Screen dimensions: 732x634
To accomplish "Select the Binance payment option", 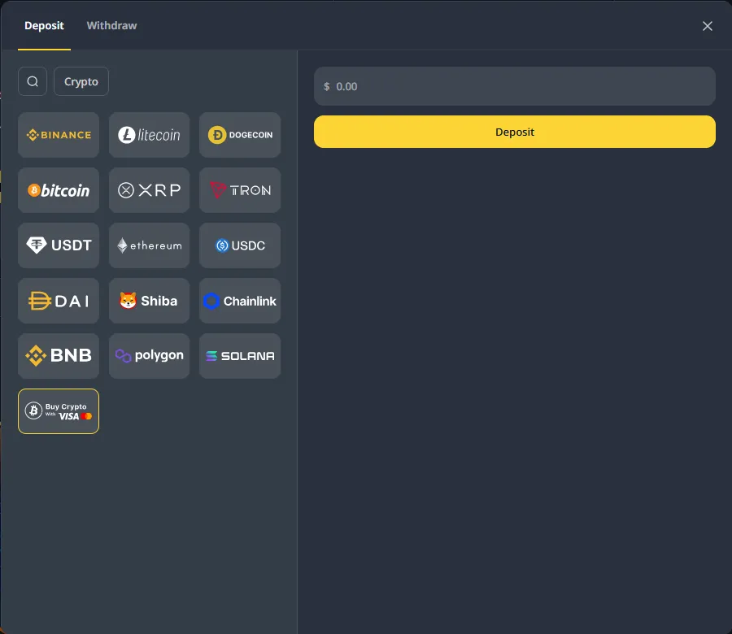I will tap(59, 135).
